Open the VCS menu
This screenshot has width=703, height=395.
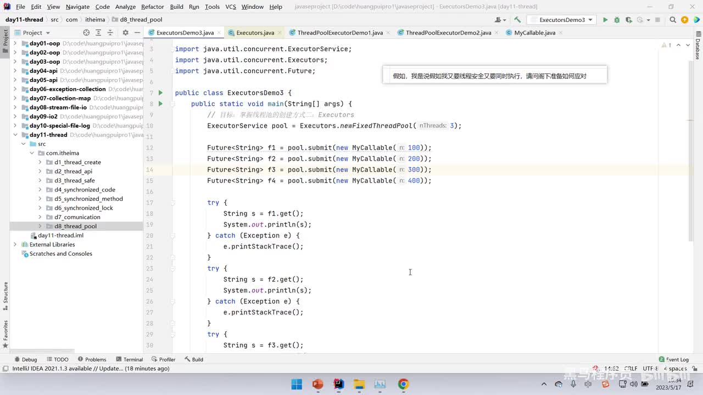pyautogui.click(x=231, y=7)
